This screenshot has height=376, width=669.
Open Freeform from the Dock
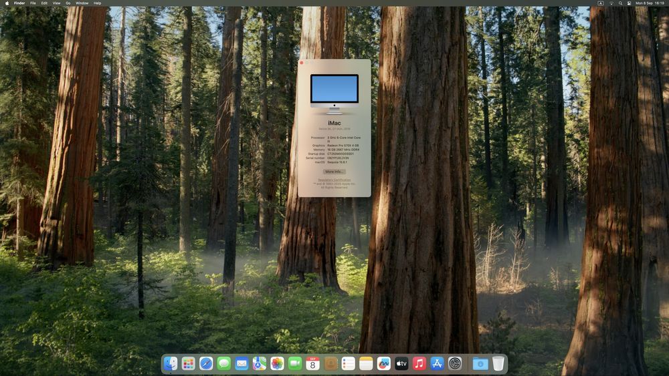tap(383, 363)
